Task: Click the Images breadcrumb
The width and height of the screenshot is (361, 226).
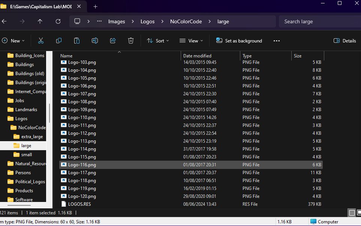Action: 117,21
